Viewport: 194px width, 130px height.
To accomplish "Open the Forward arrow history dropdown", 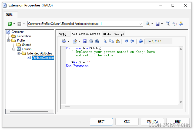I will coord(24,24).
